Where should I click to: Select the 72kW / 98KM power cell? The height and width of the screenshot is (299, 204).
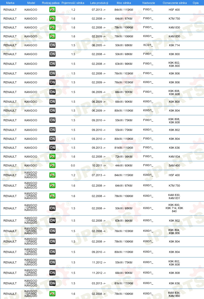(x=124, y=157)
